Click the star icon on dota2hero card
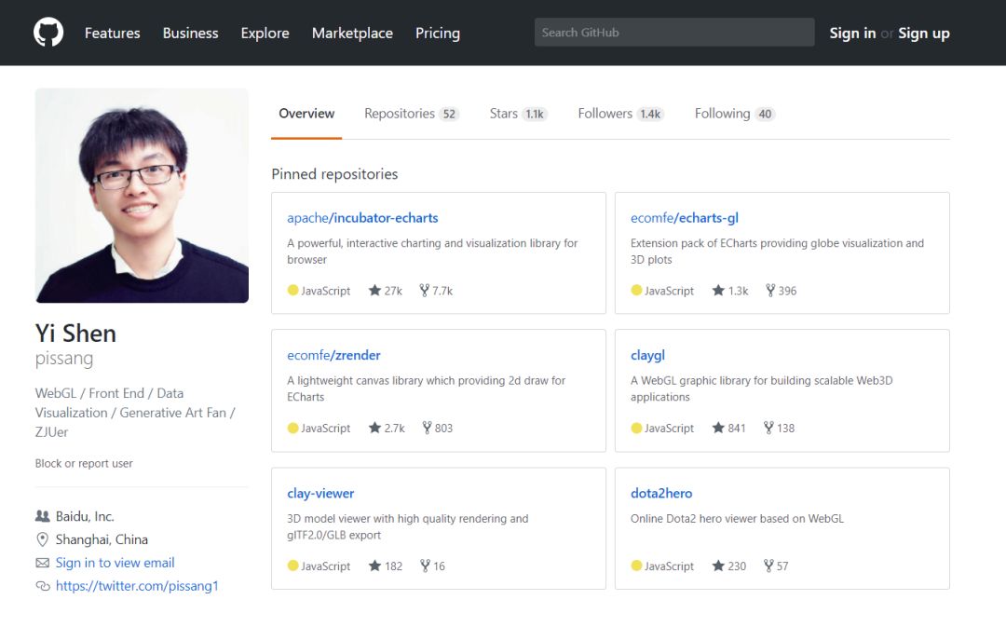 (718, 566)
